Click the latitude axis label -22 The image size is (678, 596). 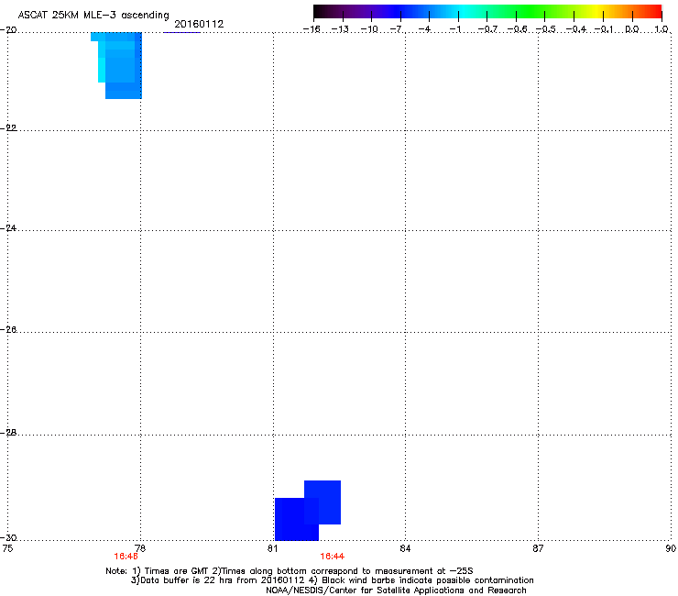(x=8, y=128)
